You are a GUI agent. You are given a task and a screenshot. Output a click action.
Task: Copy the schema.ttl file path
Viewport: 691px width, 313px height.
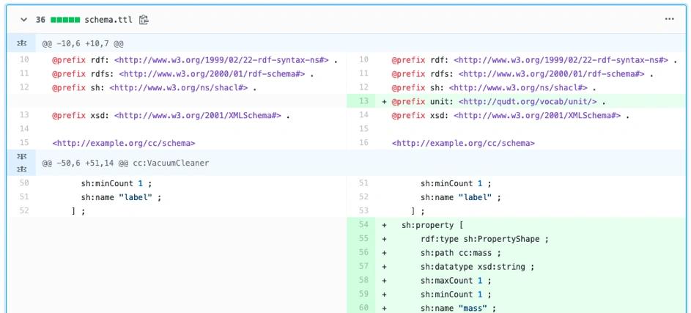[144, 20]
